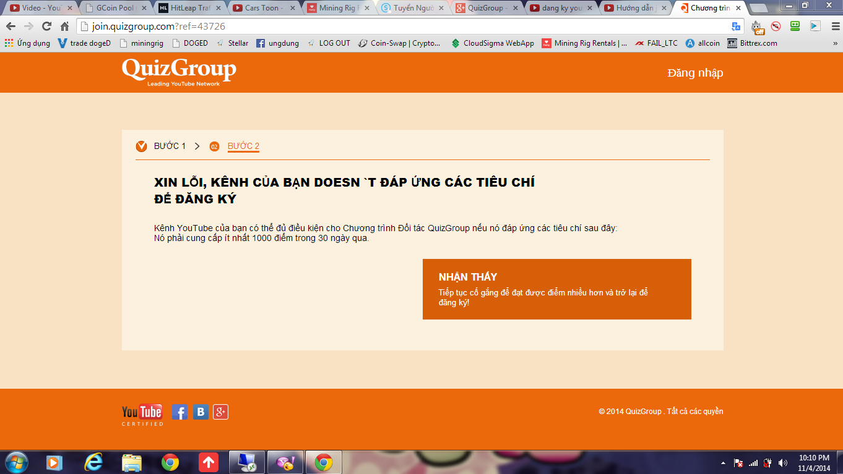Image resolution: width=843 pixels, height=474 pixels.
Task: Click the browser forward arrow
Action: (x=28, y=27)
